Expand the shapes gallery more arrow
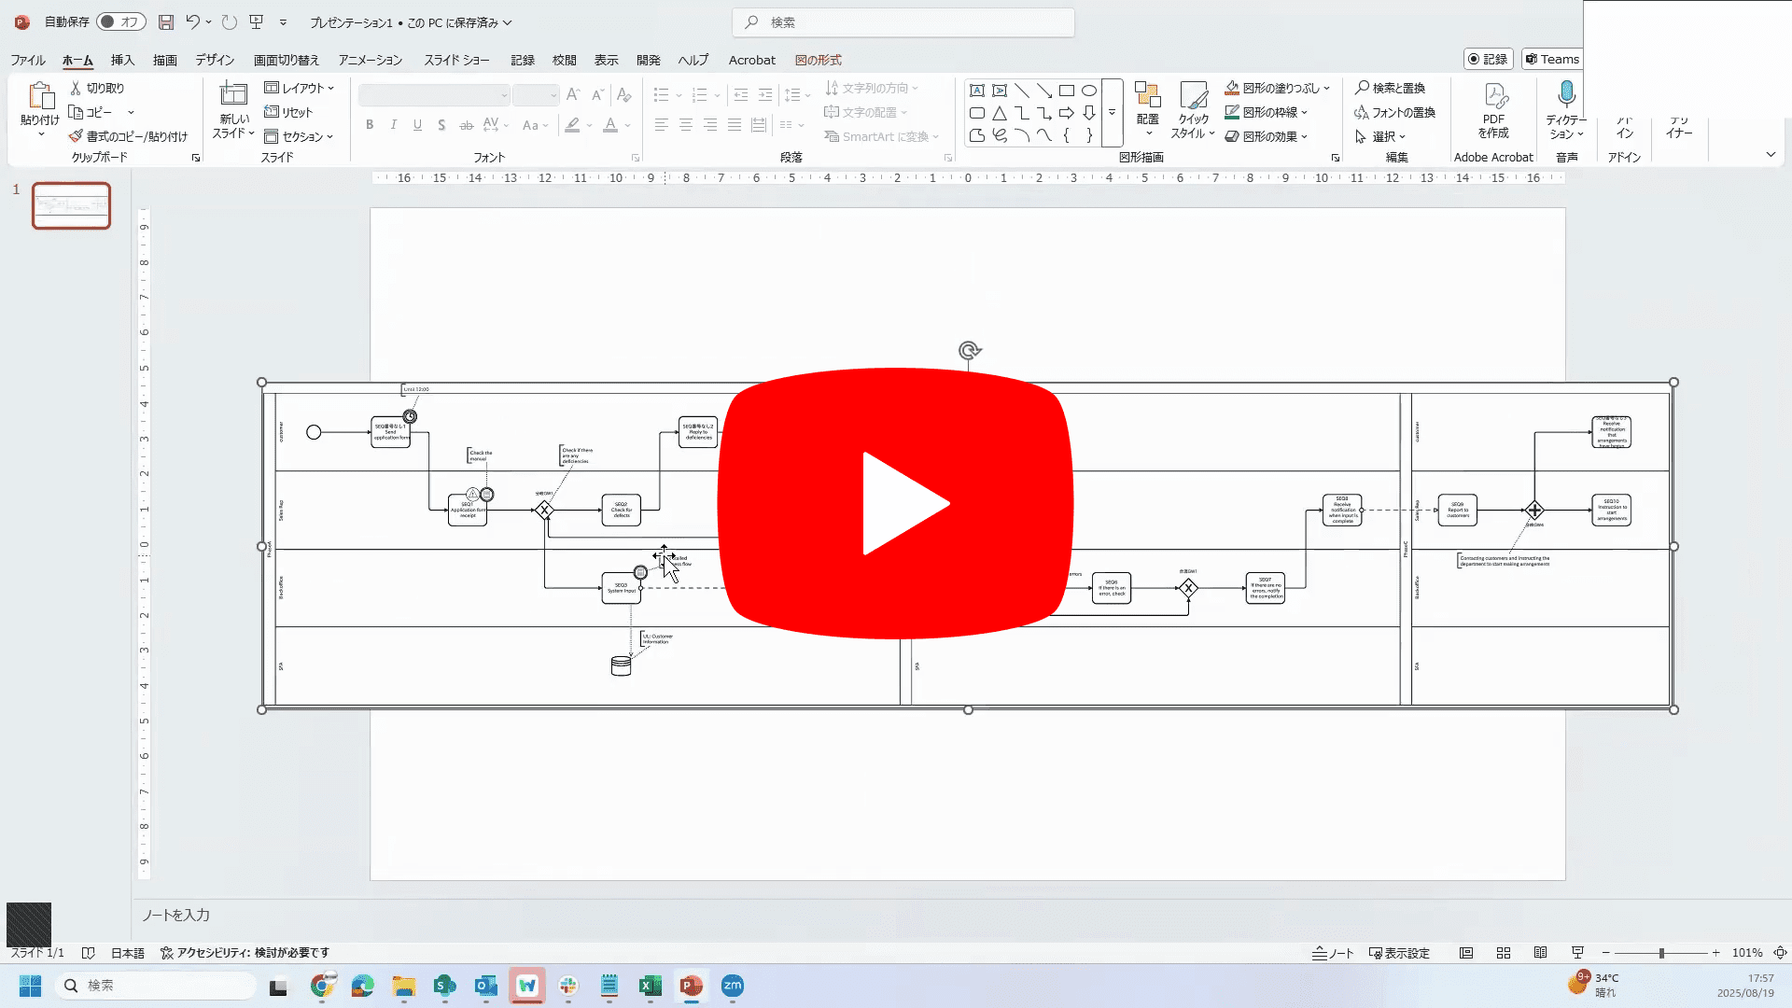Screen dimensions: 1792x1008 (x=1112, y=112)
